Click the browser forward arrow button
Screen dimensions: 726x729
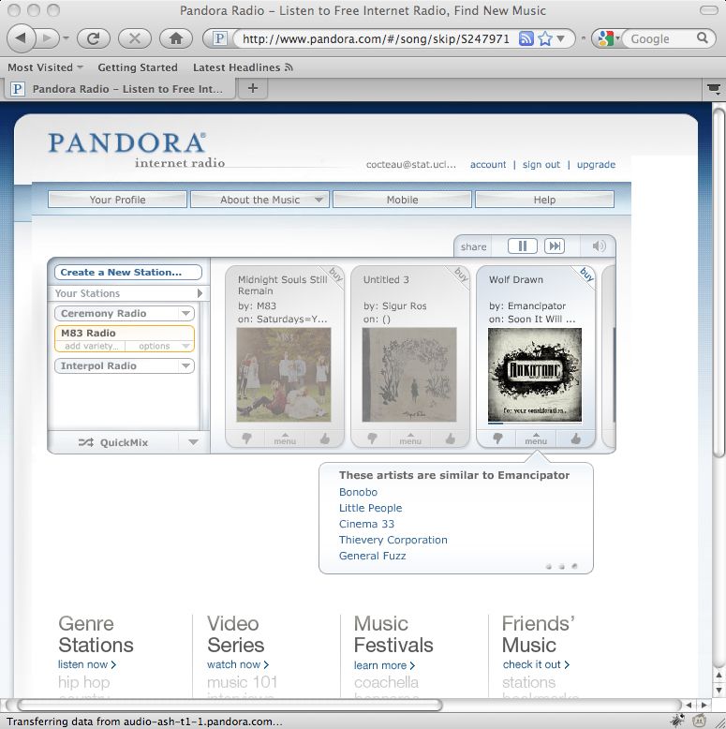point(47,38)
